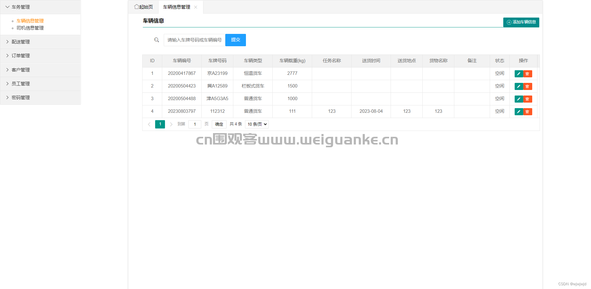Open 车辆信息管理 in the sidebar

coord(30,21)
